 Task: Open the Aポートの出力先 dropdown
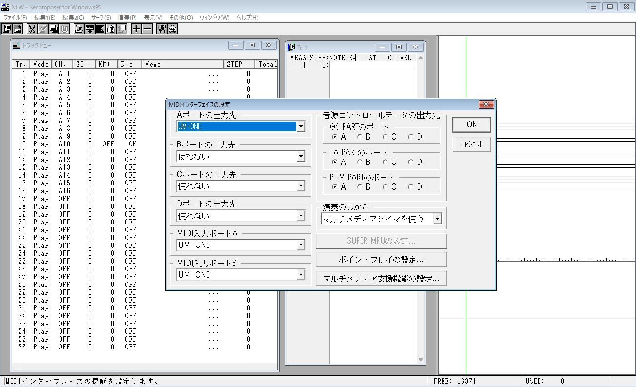(301, 126)
